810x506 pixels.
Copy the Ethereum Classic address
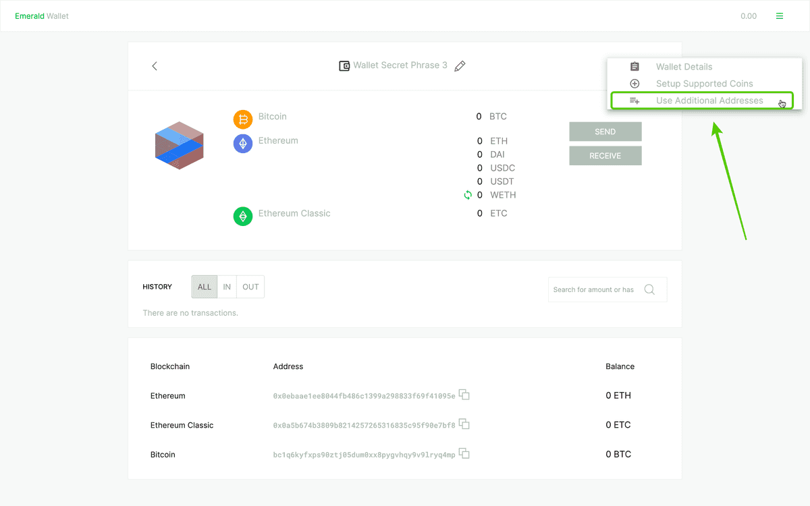click(x=464, y=424)
